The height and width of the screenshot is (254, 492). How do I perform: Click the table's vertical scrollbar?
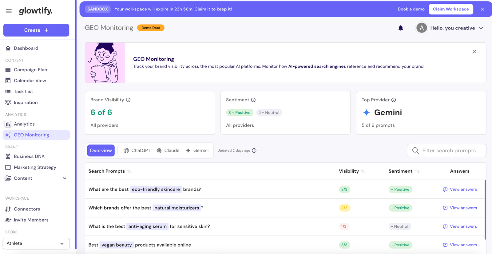pos(485,209)
